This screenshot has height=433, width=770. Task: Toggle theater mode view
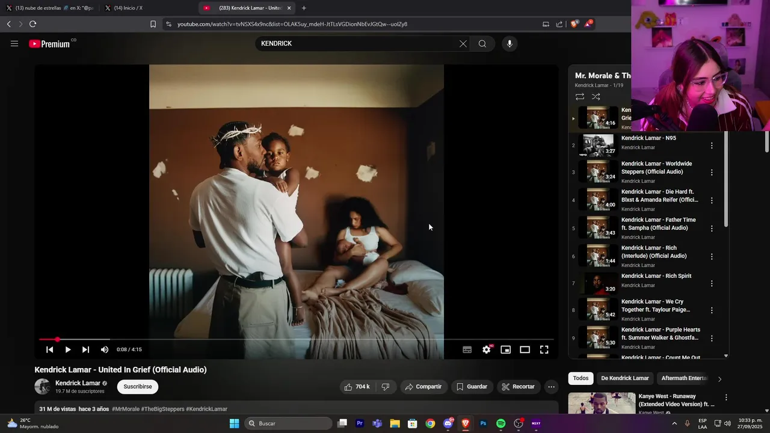click(525, 349)
